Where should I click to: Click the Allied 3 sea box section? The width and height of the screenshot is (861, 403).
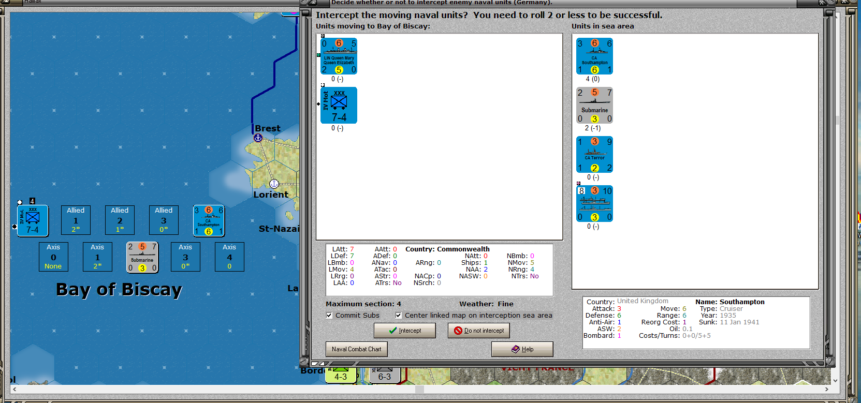(164, 220)
